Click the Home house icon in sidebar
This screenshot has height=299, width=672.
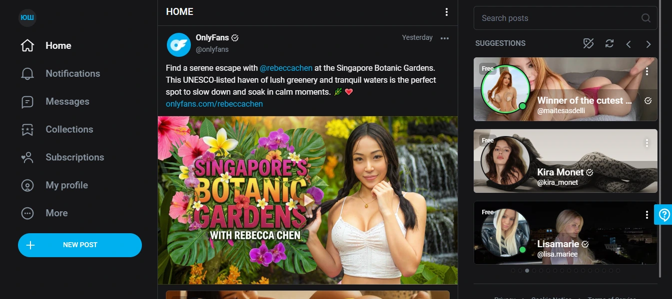[x=27, y=46]
